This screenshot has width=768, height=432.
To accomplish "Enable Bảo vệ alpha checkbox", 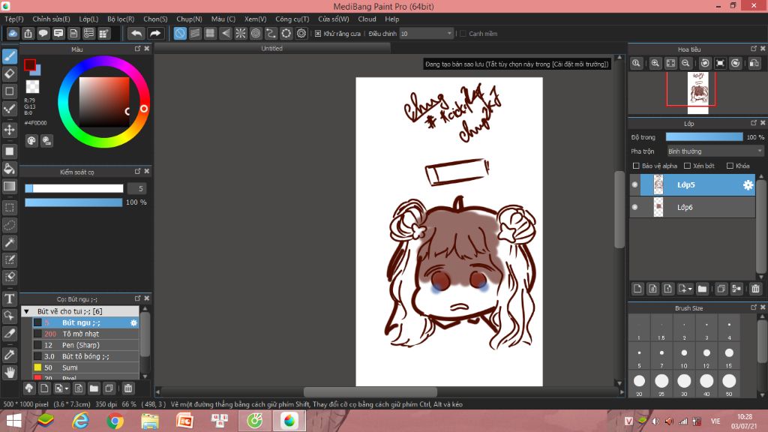I will click(636, 166).
